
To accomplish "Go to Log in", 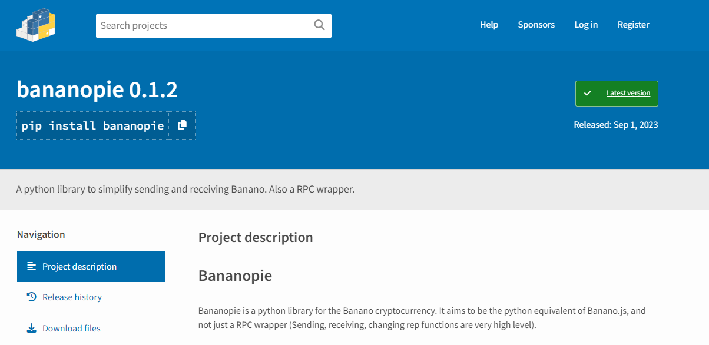I will [x=586, y=25].
